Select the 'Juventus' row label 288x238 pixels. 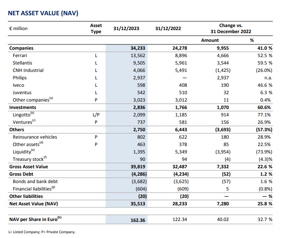22,92
